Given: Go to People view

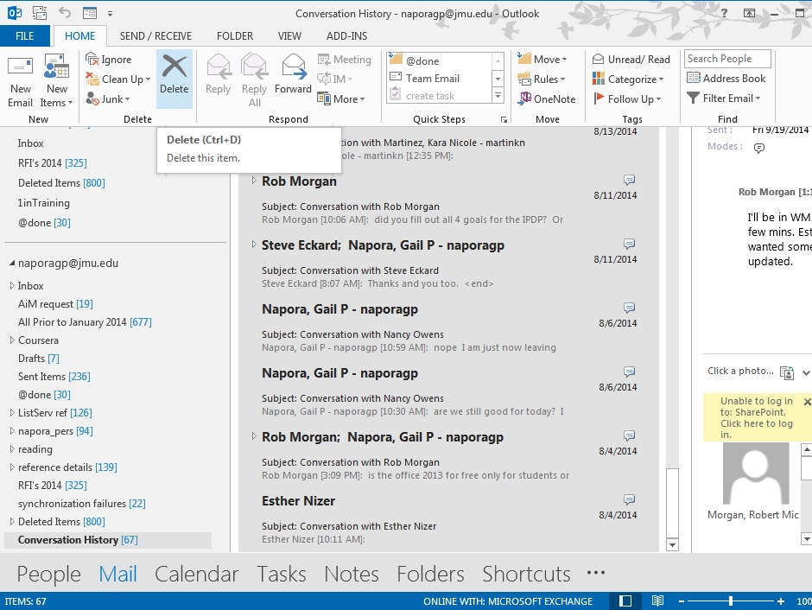Looking at the screenshot, I should pos(48,574).
